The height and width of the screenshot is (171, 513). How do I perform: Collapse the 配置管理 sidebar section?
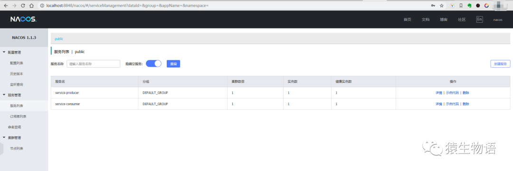point(4,52)
